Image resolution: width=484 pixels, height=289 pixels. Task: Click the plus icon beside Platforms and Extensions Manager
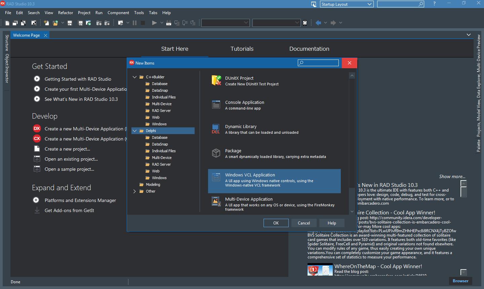(36, 200)
